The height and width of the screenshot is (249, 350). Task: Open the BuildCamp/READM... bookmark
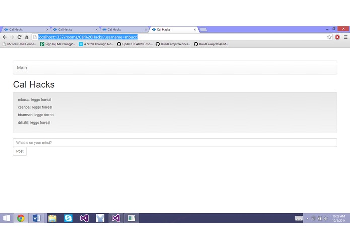point(211,44)
